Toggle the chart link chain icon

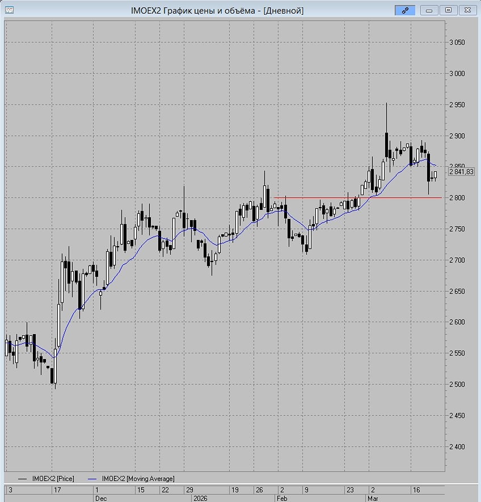coord(405,10)
